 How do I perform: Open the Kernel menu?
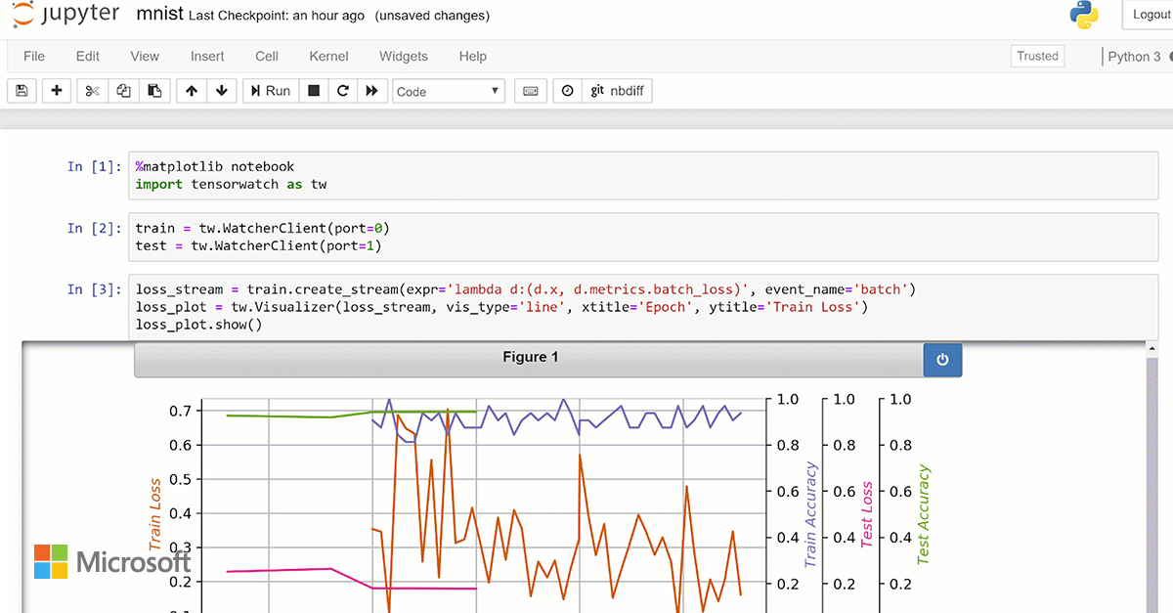coord(328,56)
